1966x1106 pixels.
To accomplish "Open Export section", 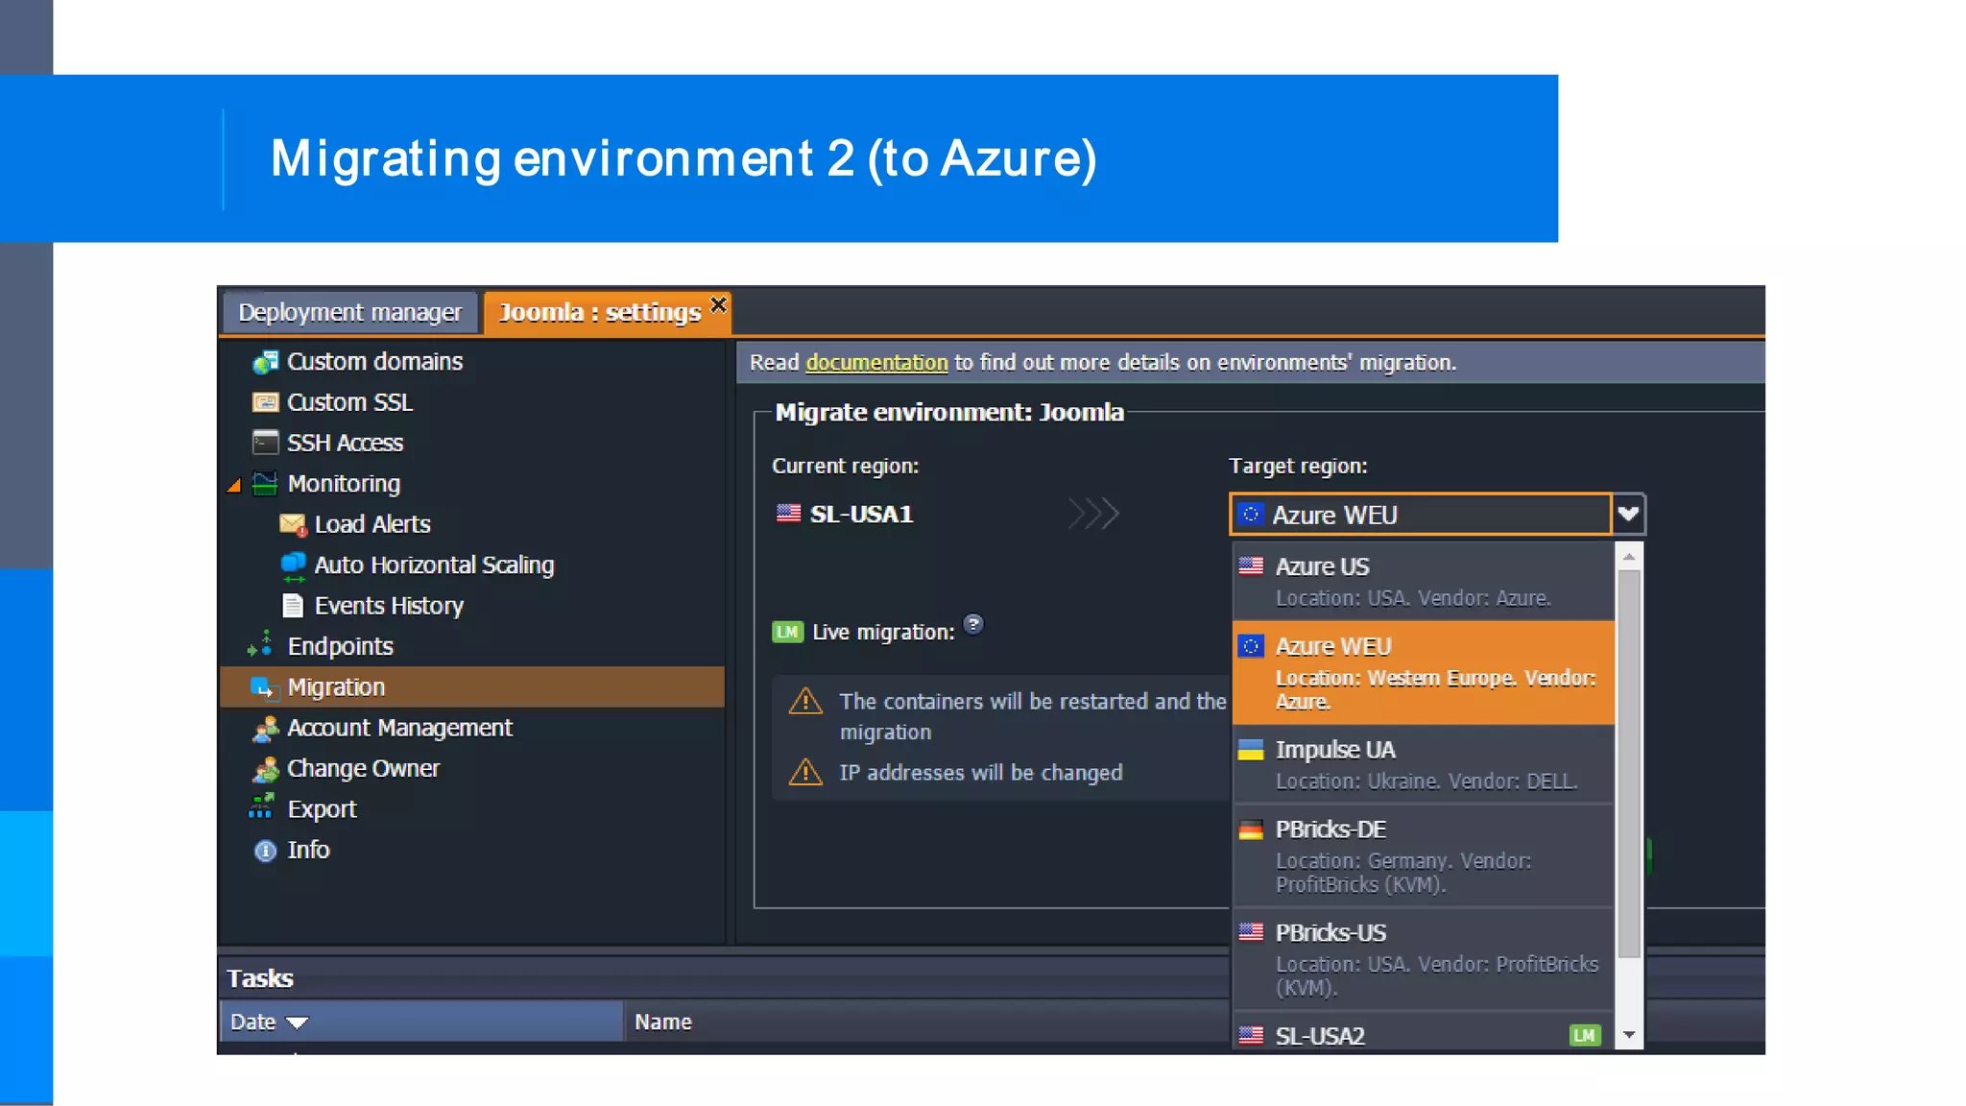I will 322,809.
